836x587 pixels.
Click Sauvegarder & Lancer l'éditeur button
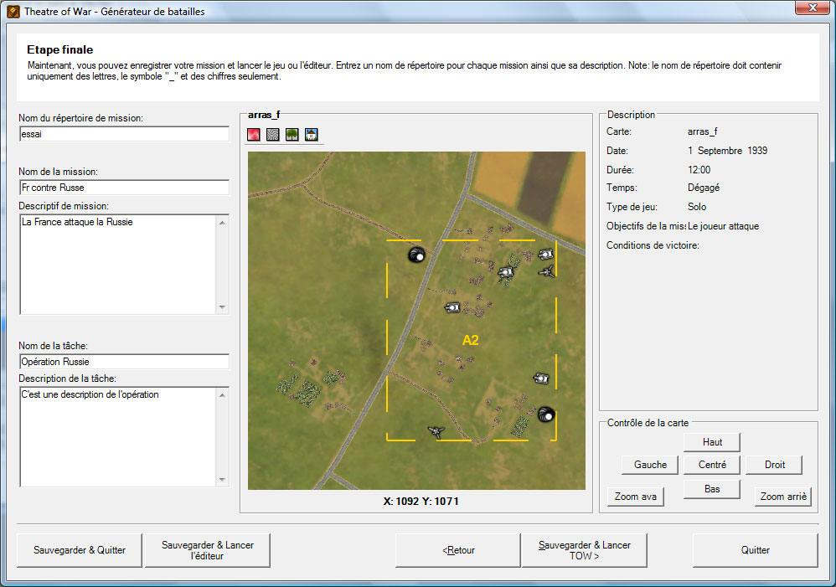(207, 550)
